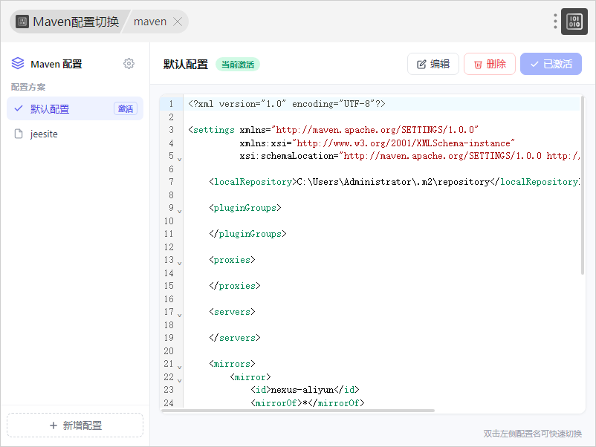This screenshot has height=447, width=596.
Task: Collapse the proxies fold at line 13
Action: 179,263
